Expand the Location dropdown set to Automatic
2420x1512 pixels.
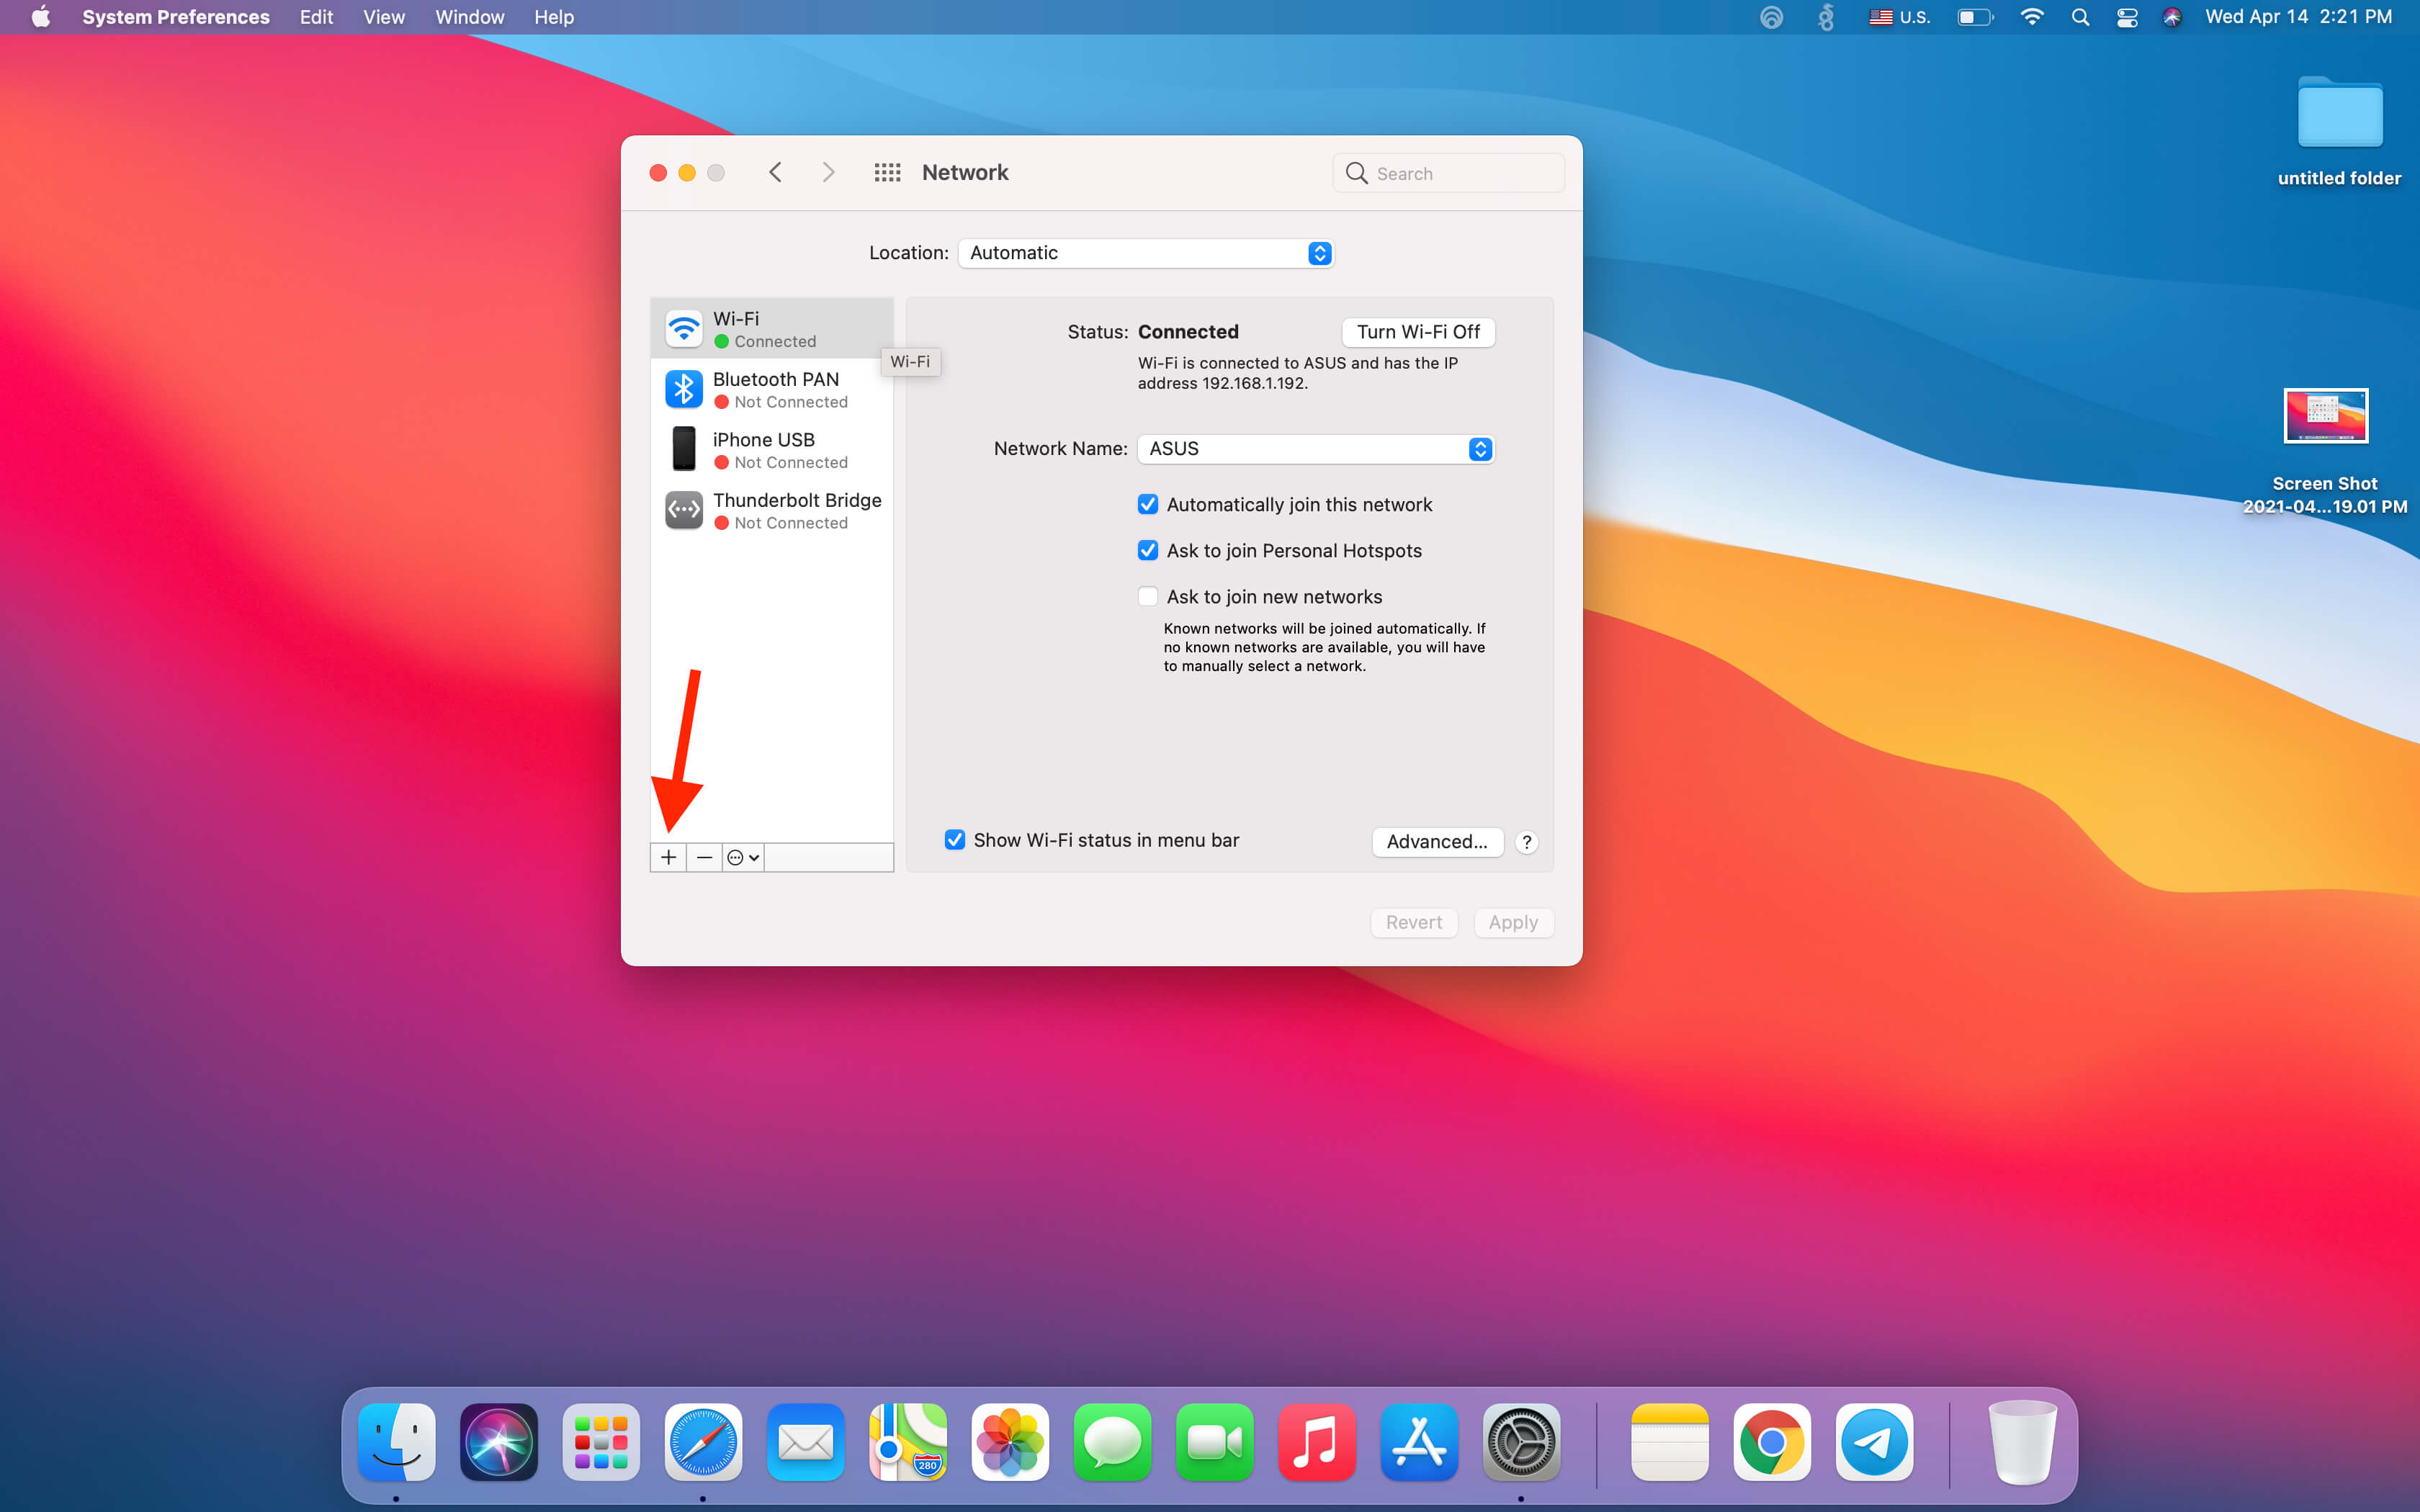[1145, 253]
